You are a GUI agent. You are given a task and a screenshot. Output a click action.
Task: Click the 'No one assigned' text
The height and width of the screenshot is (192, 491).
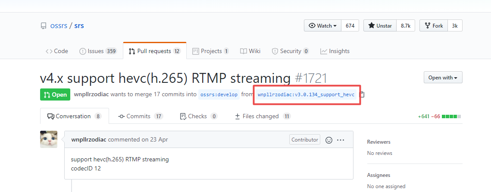[x=386, y=186]
